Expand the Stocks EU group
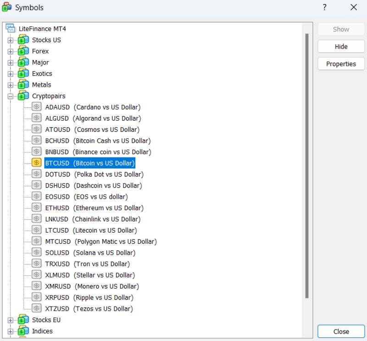367x341 pixels. pos(11,320)
